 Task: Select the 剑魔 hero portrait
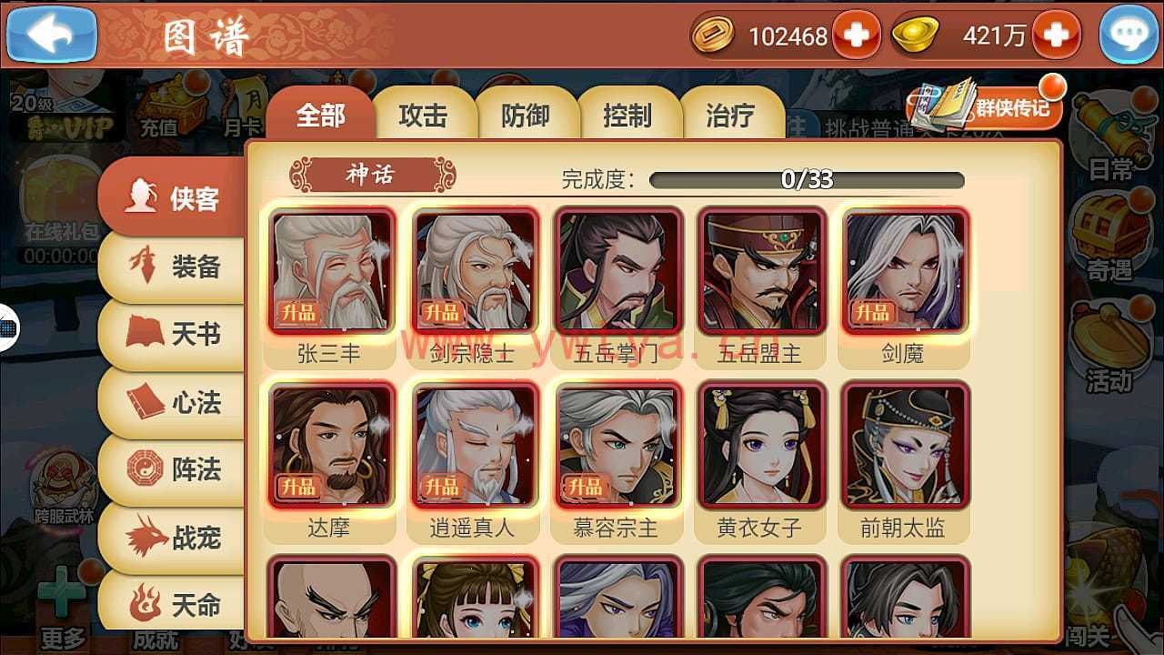tap(905, 271)
